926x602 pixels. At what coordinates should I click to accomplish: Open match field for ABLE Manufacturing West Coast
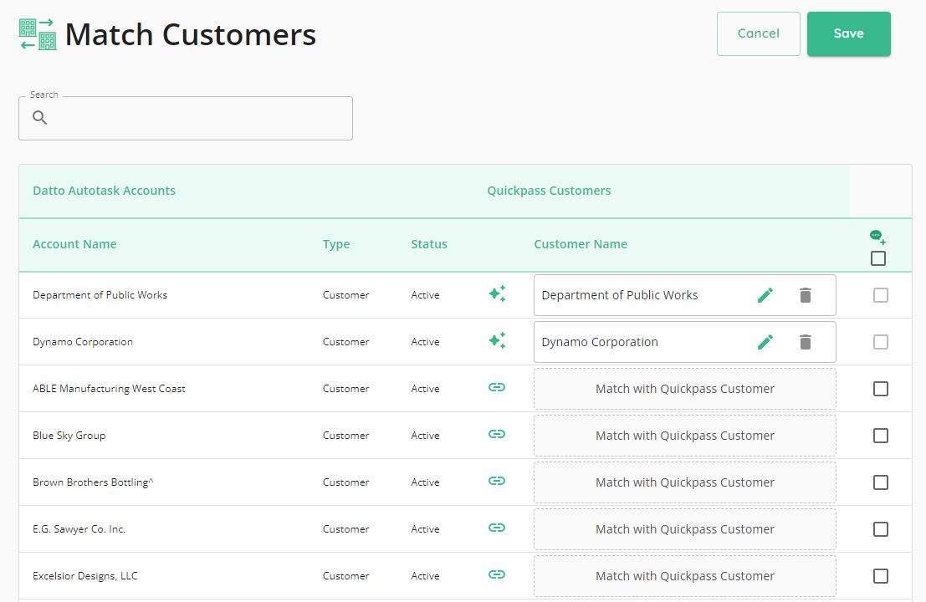(x=685, y=389)
